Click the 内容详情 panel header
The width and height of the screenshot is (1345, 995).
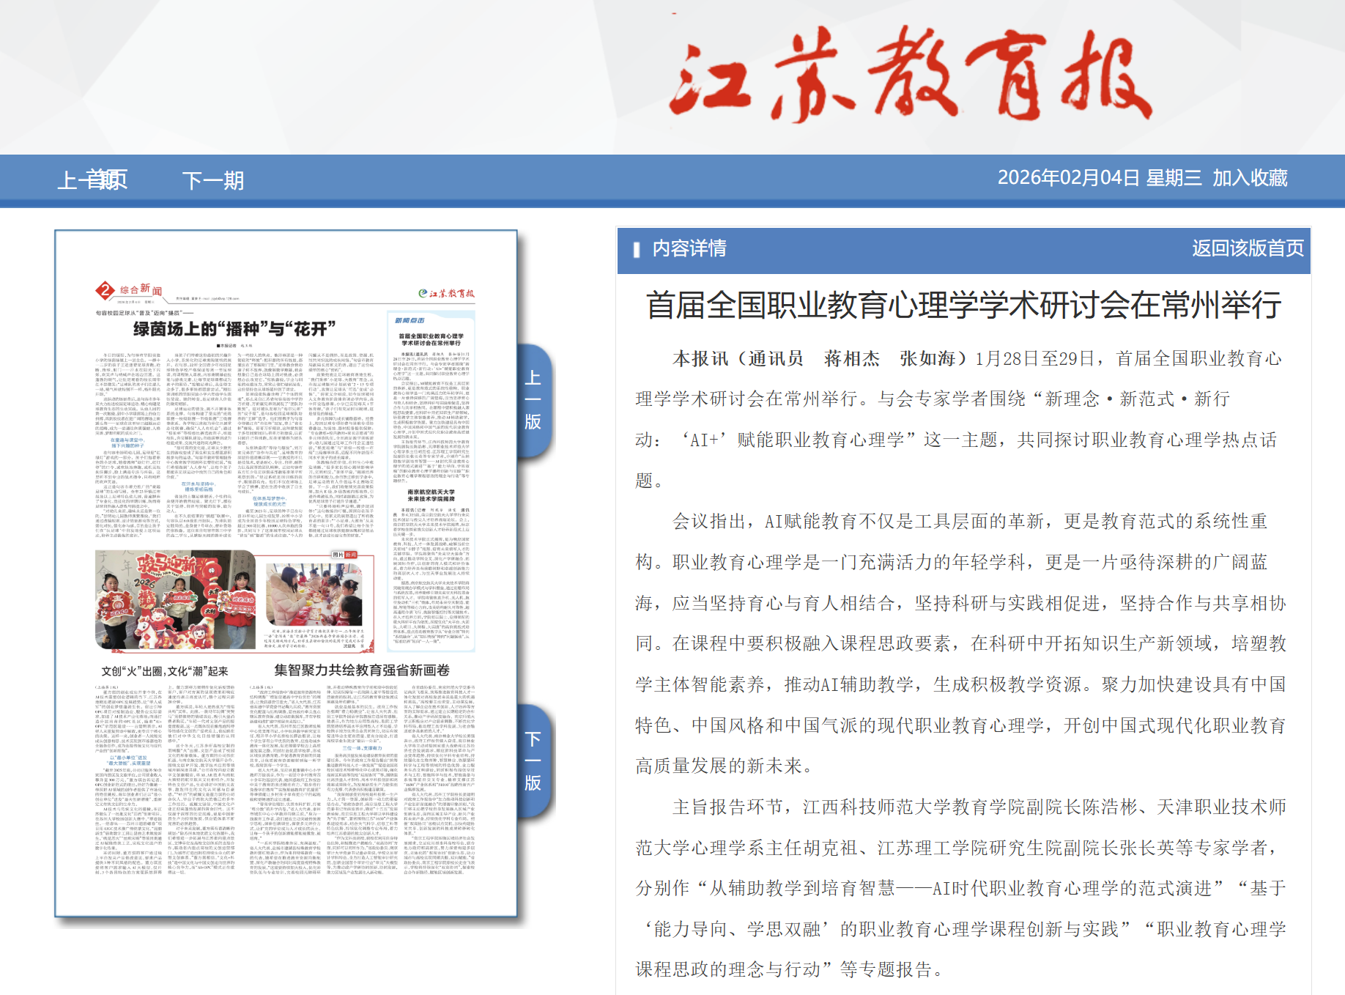tap(689, 248)
